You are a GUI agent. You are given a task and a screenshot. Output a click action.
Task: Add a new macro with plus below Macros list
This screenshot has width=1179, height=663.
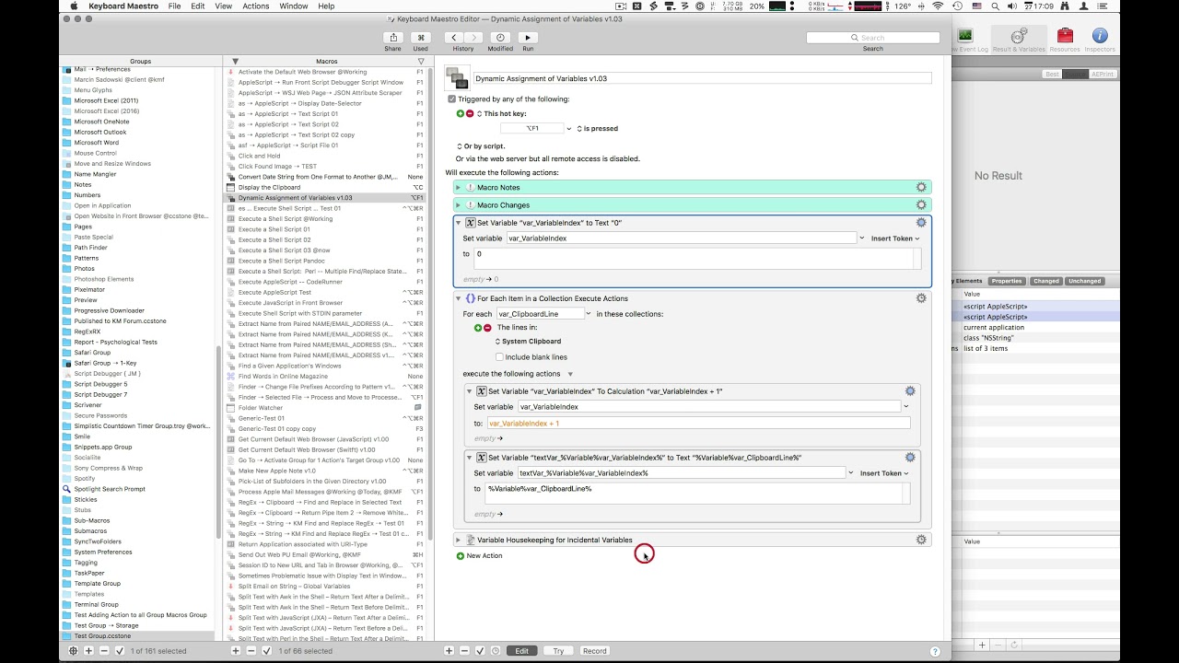236,651
